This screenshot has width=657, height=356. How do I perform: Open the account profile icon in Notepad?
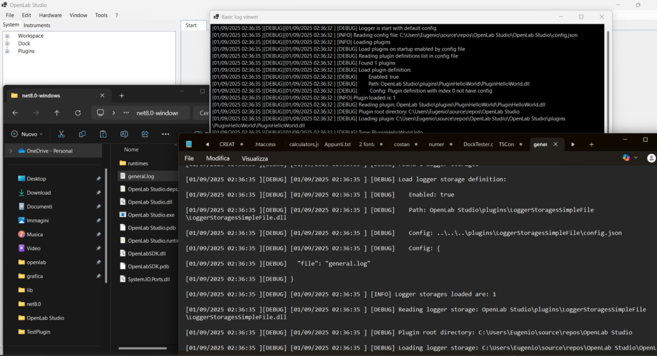651,158
